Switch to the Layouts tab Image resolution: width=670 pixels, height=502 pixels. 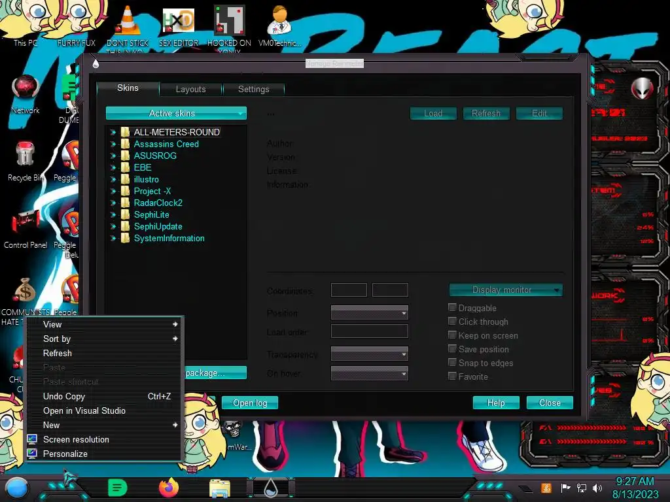click(191, 89)
